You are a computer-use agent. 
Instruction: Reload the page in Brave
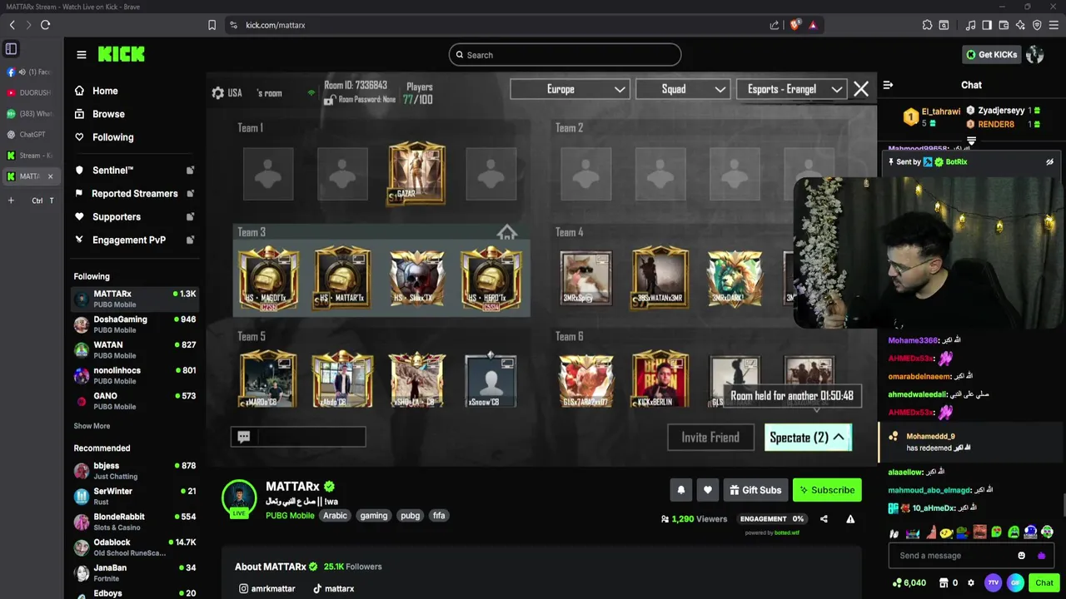(x=45, y=25)
